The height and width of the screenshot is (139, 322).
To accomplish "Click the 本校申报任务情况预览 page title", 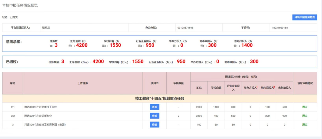I will click(x=20, y=5).
